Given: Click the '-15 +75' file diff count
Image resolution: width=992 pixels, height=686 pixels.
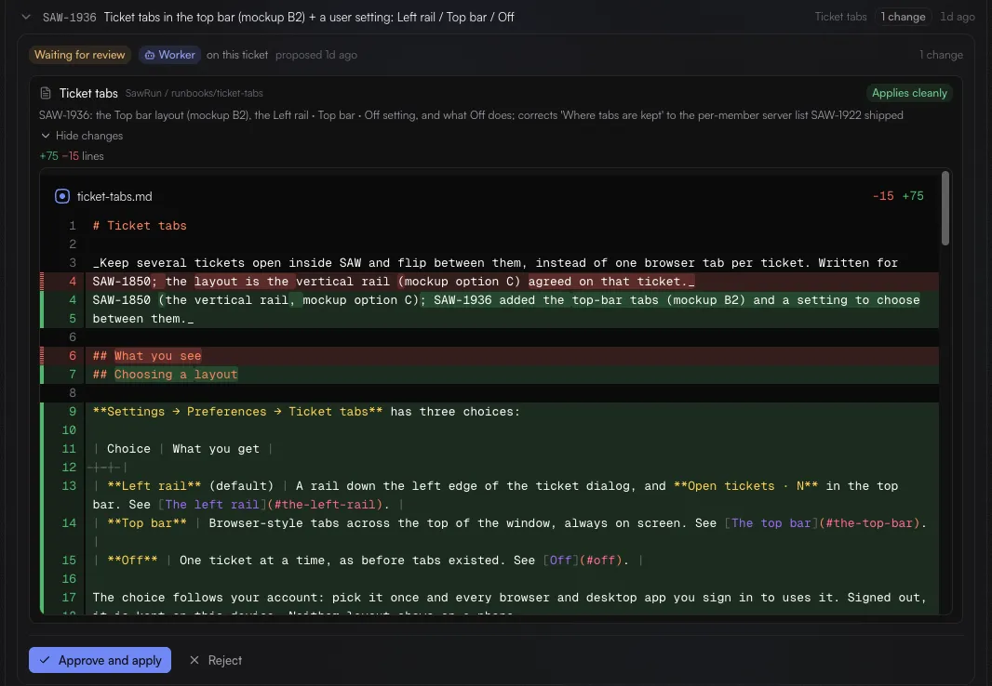Looking at the screenshot, I should pos(898,196).
